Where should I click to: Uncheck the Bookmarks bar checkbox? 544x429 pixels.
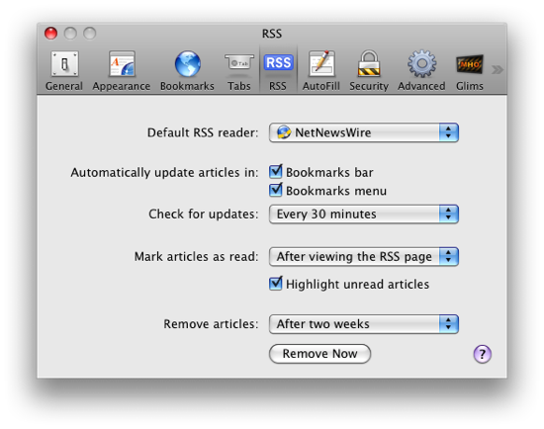pos(276,172)
